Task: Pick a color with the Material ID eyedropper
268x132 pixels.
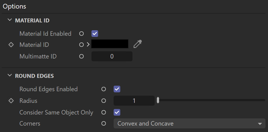Action: pos(137,44)
